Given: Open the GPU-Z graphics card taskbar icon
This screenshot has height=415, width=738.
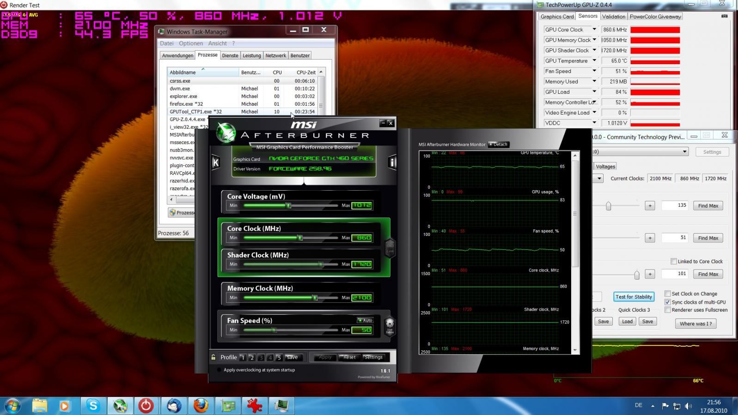Looking at the screenshot, I should 227,406.
